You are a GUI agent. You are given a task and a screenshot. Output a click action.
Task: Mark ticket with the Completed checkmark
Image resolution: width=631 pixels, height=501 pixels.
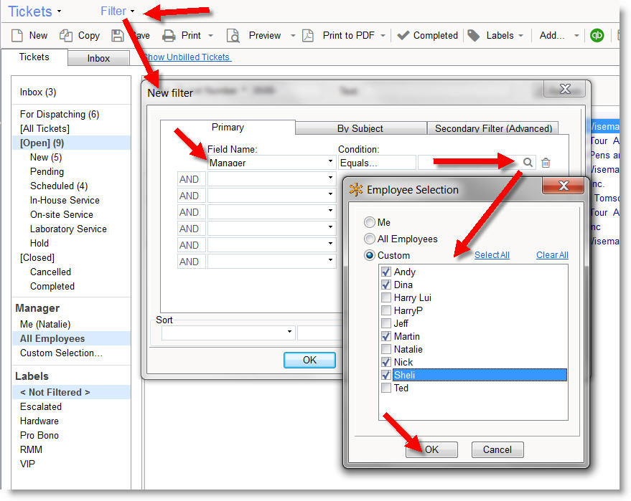tap(403, 35)
